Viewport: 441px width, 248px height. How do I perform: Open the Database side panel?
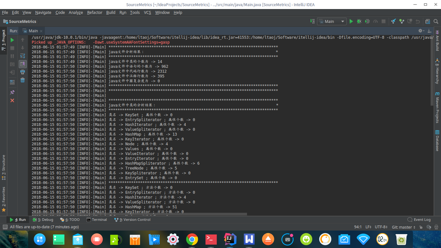[x=437, y=141]
